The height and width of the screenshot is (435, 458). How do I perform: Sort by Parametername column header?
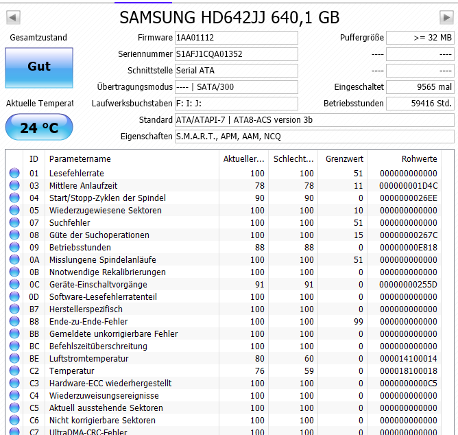pyautogui.click(x=132, y=159)
